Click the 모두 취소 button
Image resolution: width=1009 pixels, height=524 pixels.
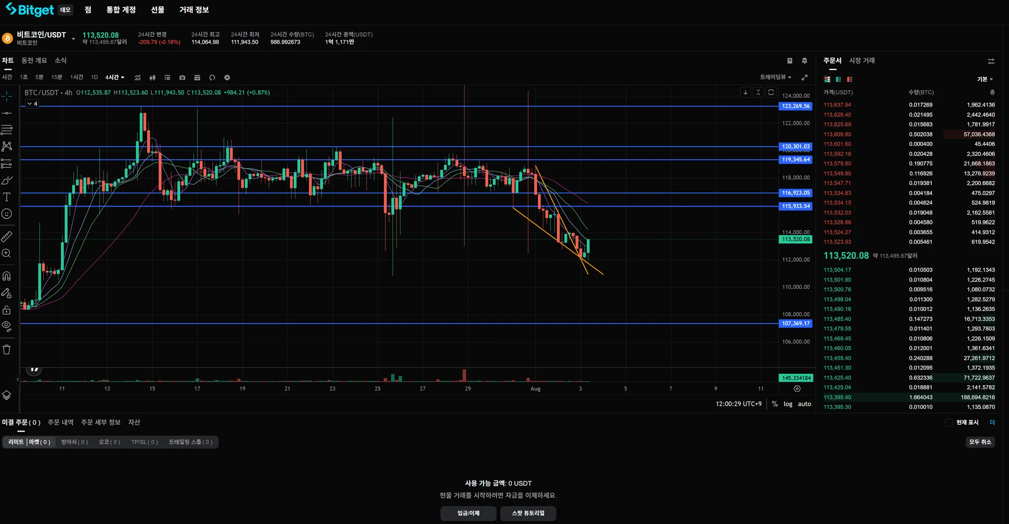980,442
